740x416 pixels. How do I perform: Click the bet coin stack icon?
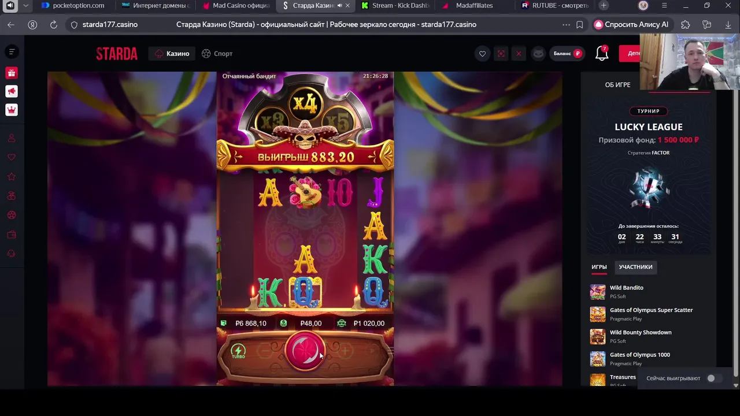click(283, 323)
